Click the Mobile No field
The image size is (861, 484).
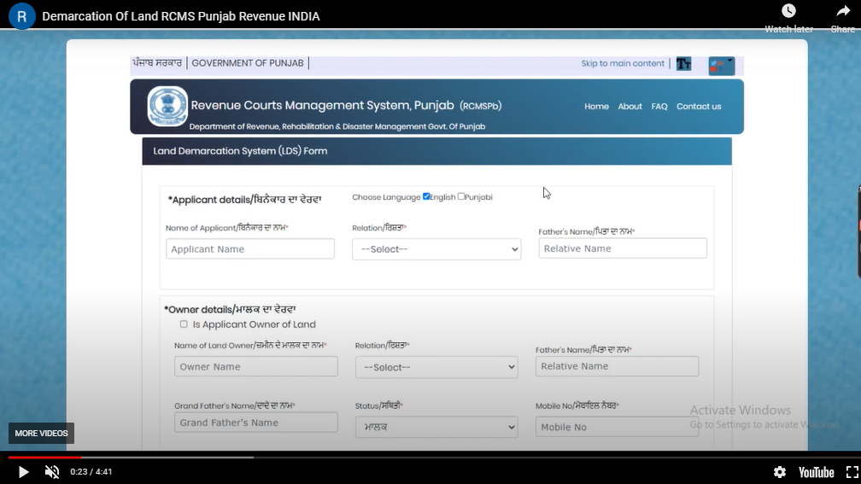click(x=618, y=427)
